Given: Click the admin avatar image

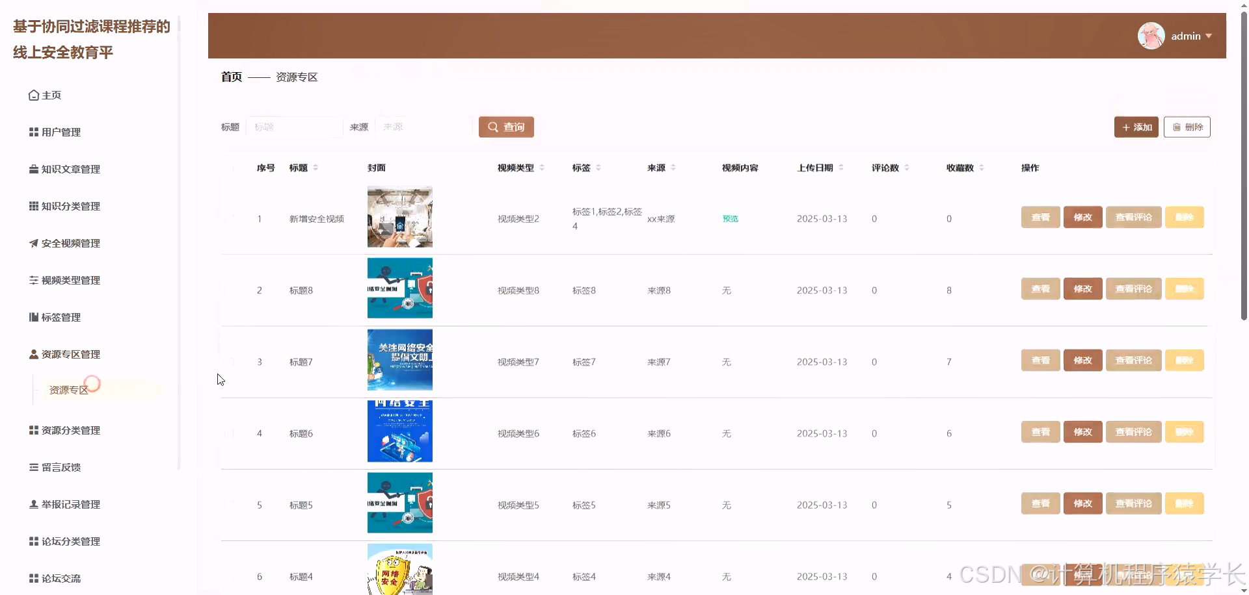Looking at the screenshot, I should 1151,36.
